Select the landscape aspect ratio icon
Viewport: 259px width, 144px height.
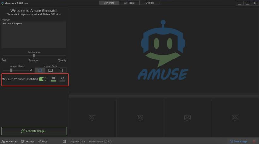click(51, 70)
